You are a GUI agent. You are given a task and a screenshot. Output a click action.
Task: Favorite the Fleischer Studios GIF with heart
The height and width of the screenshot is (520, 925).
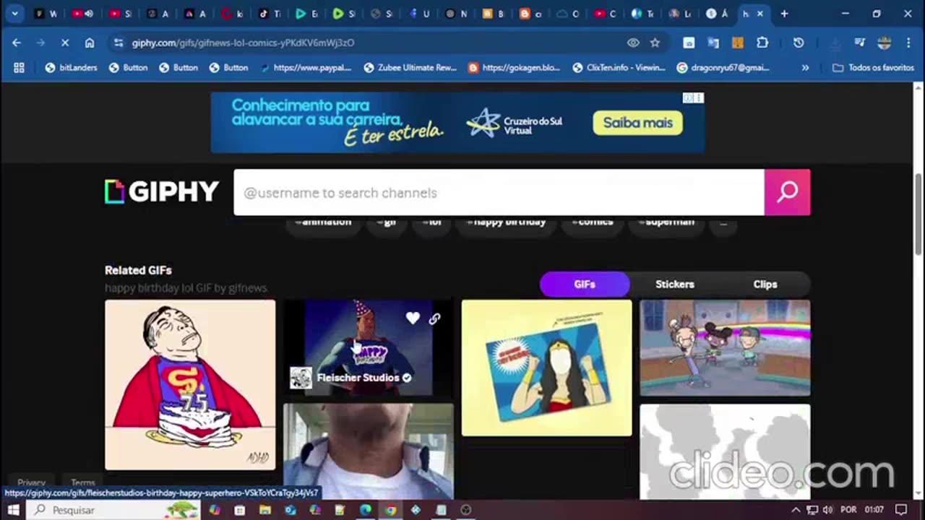coord(413,318)
